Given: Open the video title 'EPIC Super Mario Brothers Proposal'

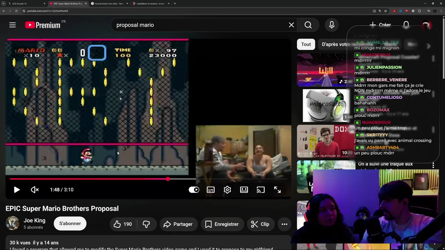Looking at the screenshot, I should point(62,208).
